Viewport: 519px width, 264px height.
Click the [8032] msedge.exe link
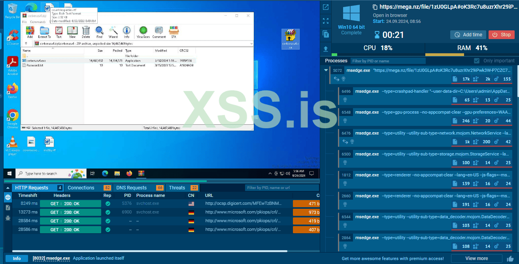coord(51,258)
